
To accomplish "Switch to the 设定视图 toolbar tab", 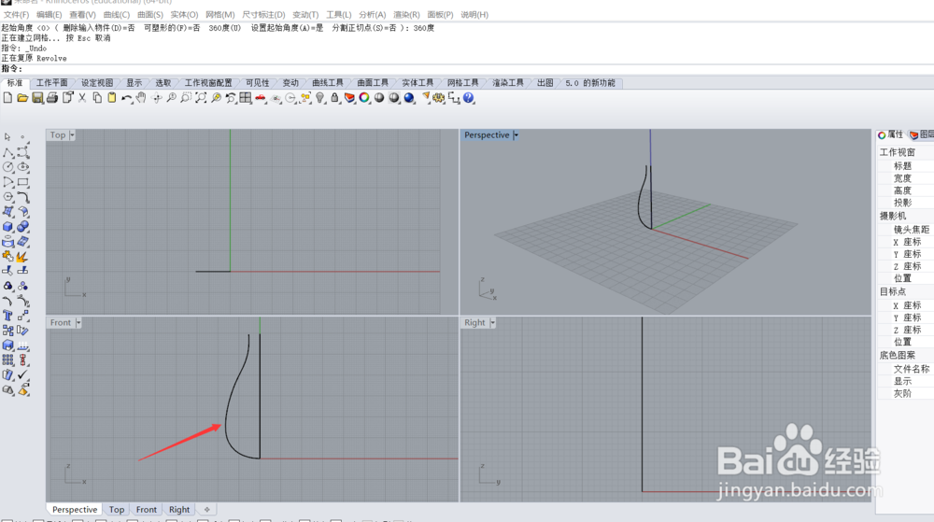I will (97, 83).
